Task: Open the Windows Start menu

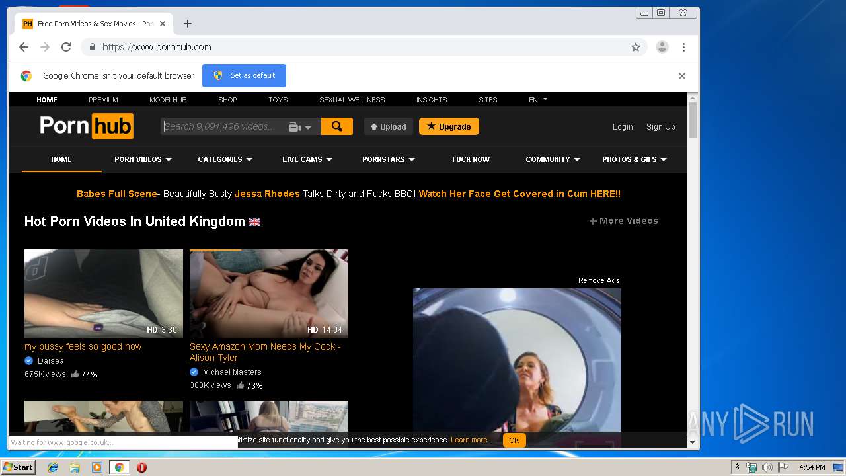Action: point(19,467)
